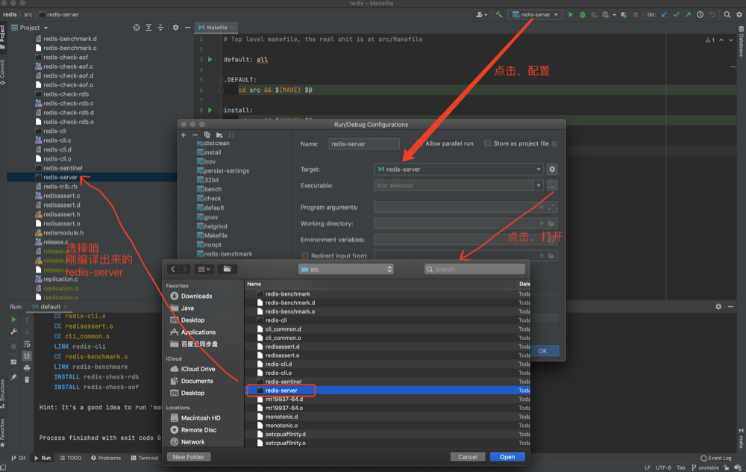Image resolution: width=746 pixels, height=472 pixels.
Task: Open the Git tool window tab
Action: tap(19, 458)
